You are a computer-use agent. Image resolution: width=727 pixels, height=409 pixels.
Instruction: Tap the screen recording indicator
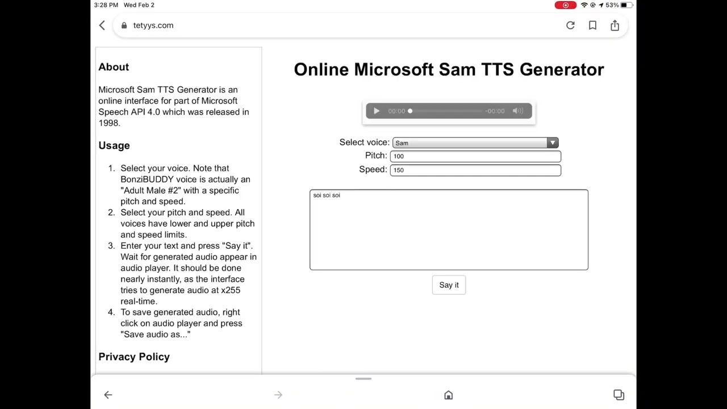coord(565,5)
